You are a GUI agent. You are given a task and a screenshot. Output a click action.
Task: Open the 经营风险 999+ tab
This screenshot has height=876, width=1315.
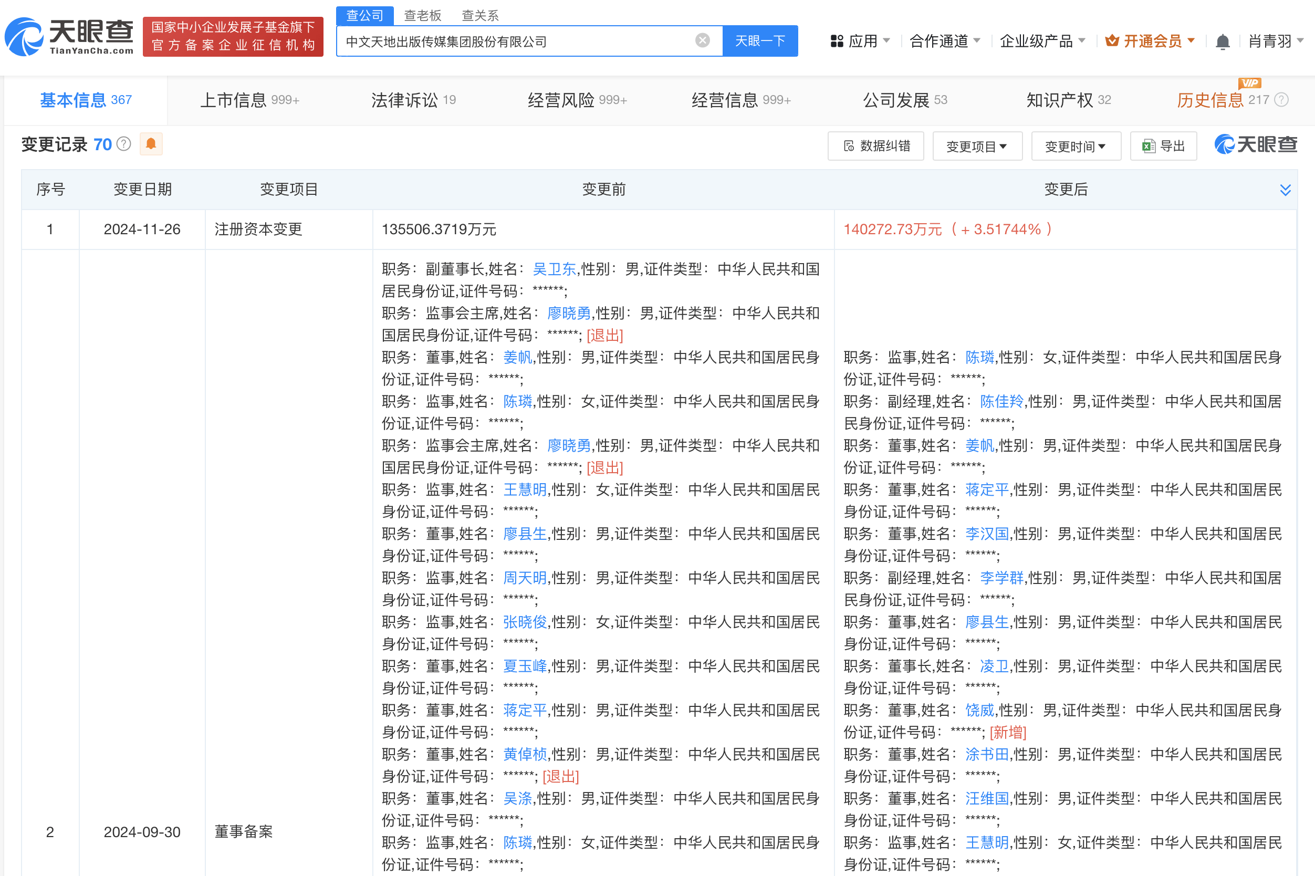pyautogui.click(x=578, y=100)
